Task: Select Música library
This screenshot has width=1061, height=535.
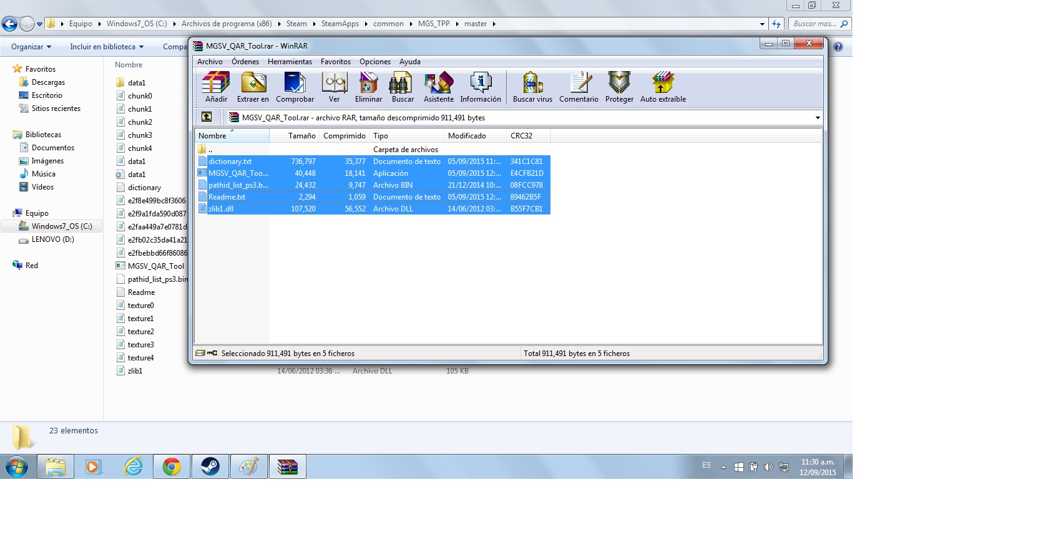Action: pos(44,174)
